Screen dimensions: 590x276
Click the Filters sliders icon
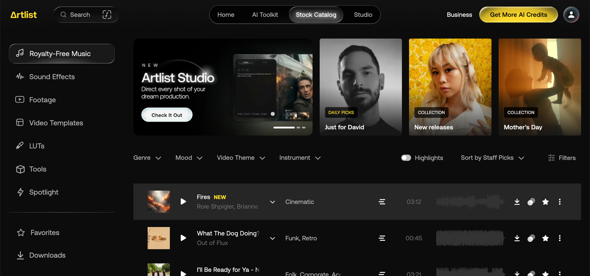click(551, 158)
